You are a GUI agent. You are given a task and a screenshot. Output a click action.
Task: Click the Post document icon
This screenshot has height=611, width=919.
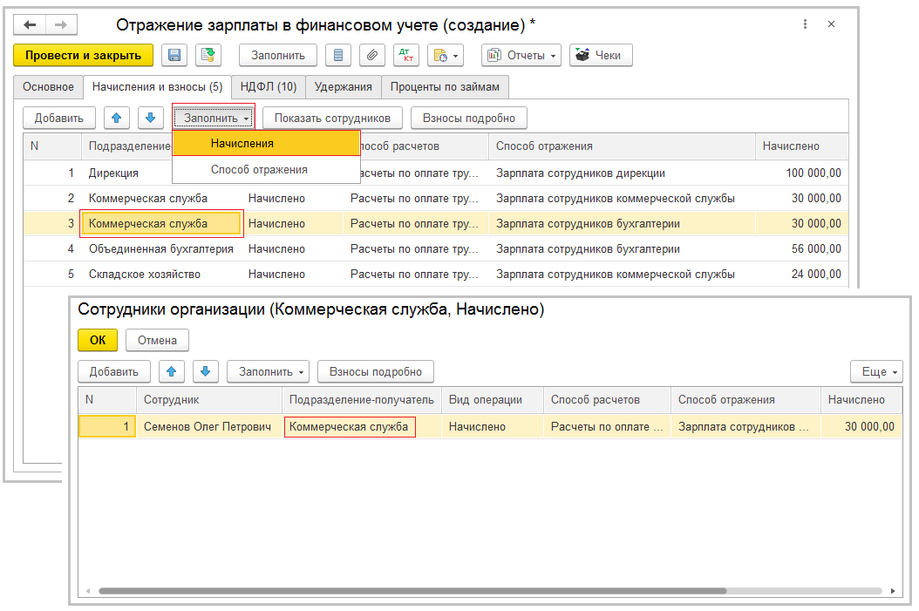(208, 55)
